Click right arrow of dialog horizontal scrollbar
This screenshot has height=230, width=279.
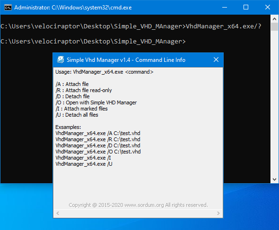point(218,213)
